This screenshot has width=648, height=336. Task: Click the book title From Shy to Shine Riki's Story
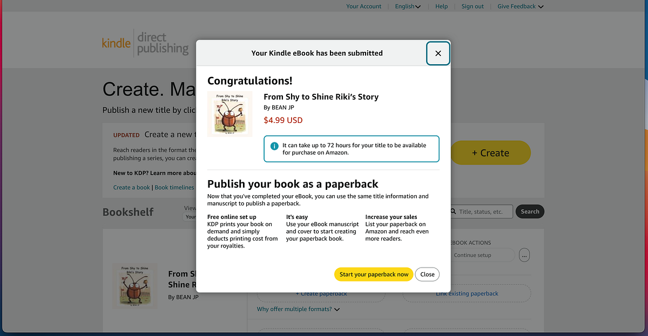[321, 97]
